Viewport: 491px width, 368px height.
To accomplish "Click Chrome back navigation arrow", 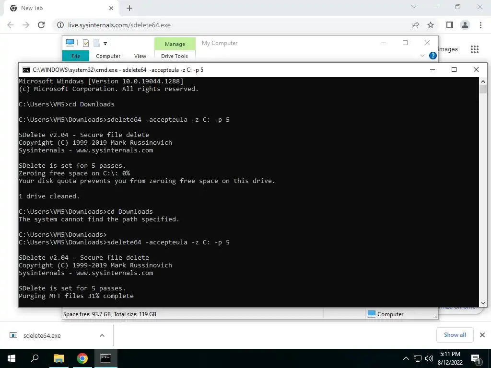I will pyautogui.click(x=11, y=25).
